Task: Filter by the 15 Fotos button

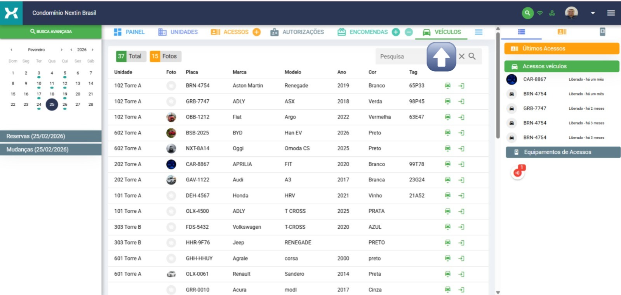Action: coord(165,56)
